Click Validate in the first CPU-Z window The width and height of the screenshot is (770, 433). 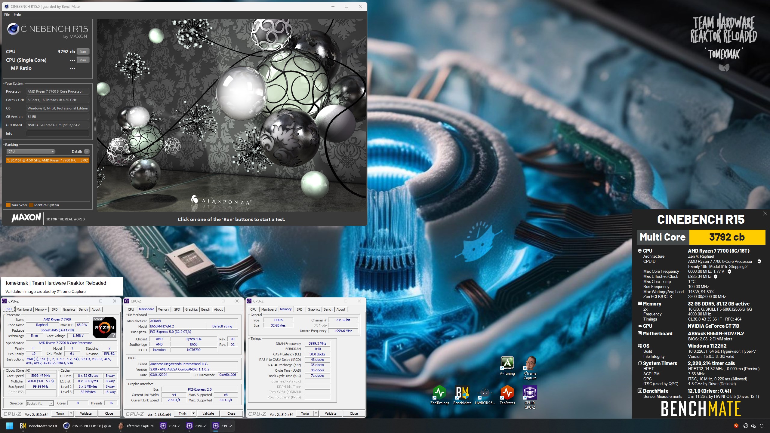[86, 413]
